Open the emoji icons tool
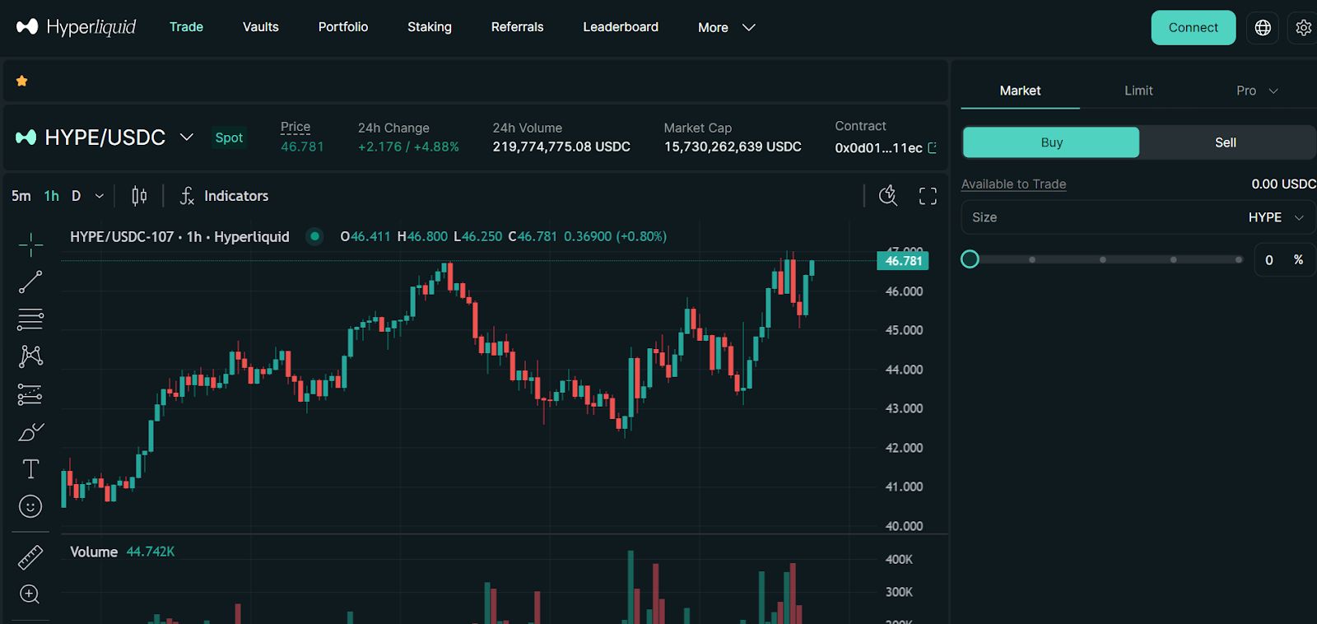 (x=30, y=506)
